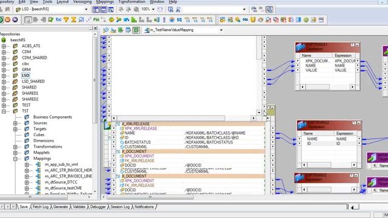This screenshot has height=218, width=388.
Task: Switch to the Validate output tab
Action: click(79, 207)
